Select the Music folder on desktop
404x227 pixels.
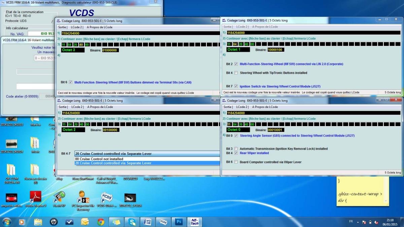point(35,145)
